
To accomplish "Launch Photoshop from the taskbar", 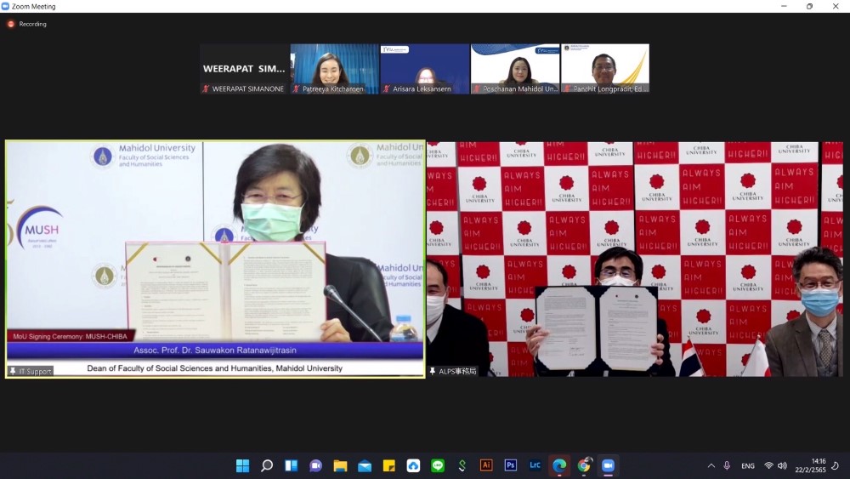I will coord(511,465).
